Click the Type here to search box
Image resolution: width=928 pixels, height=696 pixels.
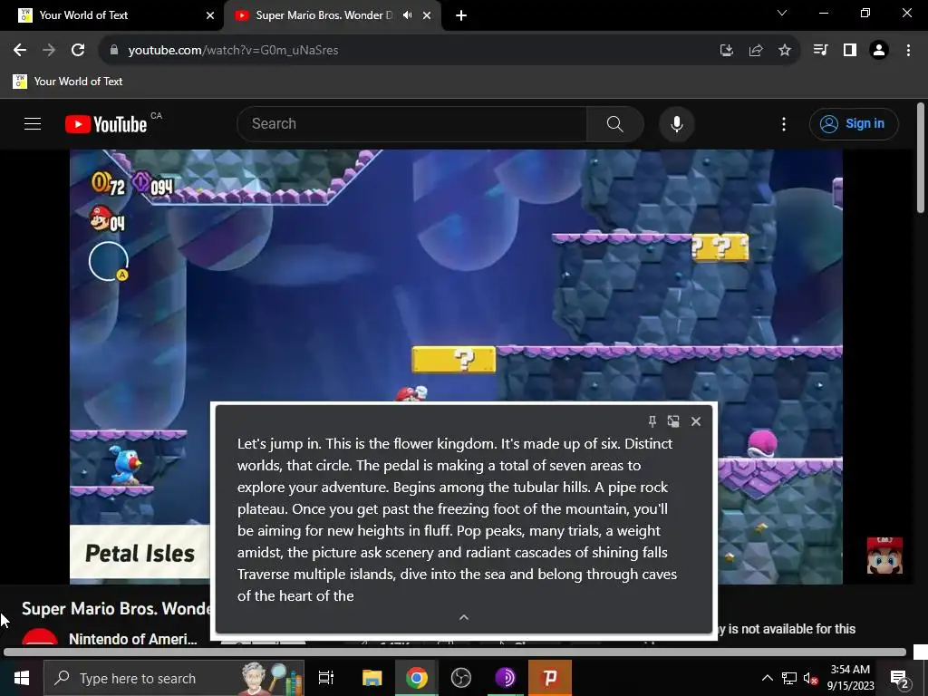click(174, 678)
